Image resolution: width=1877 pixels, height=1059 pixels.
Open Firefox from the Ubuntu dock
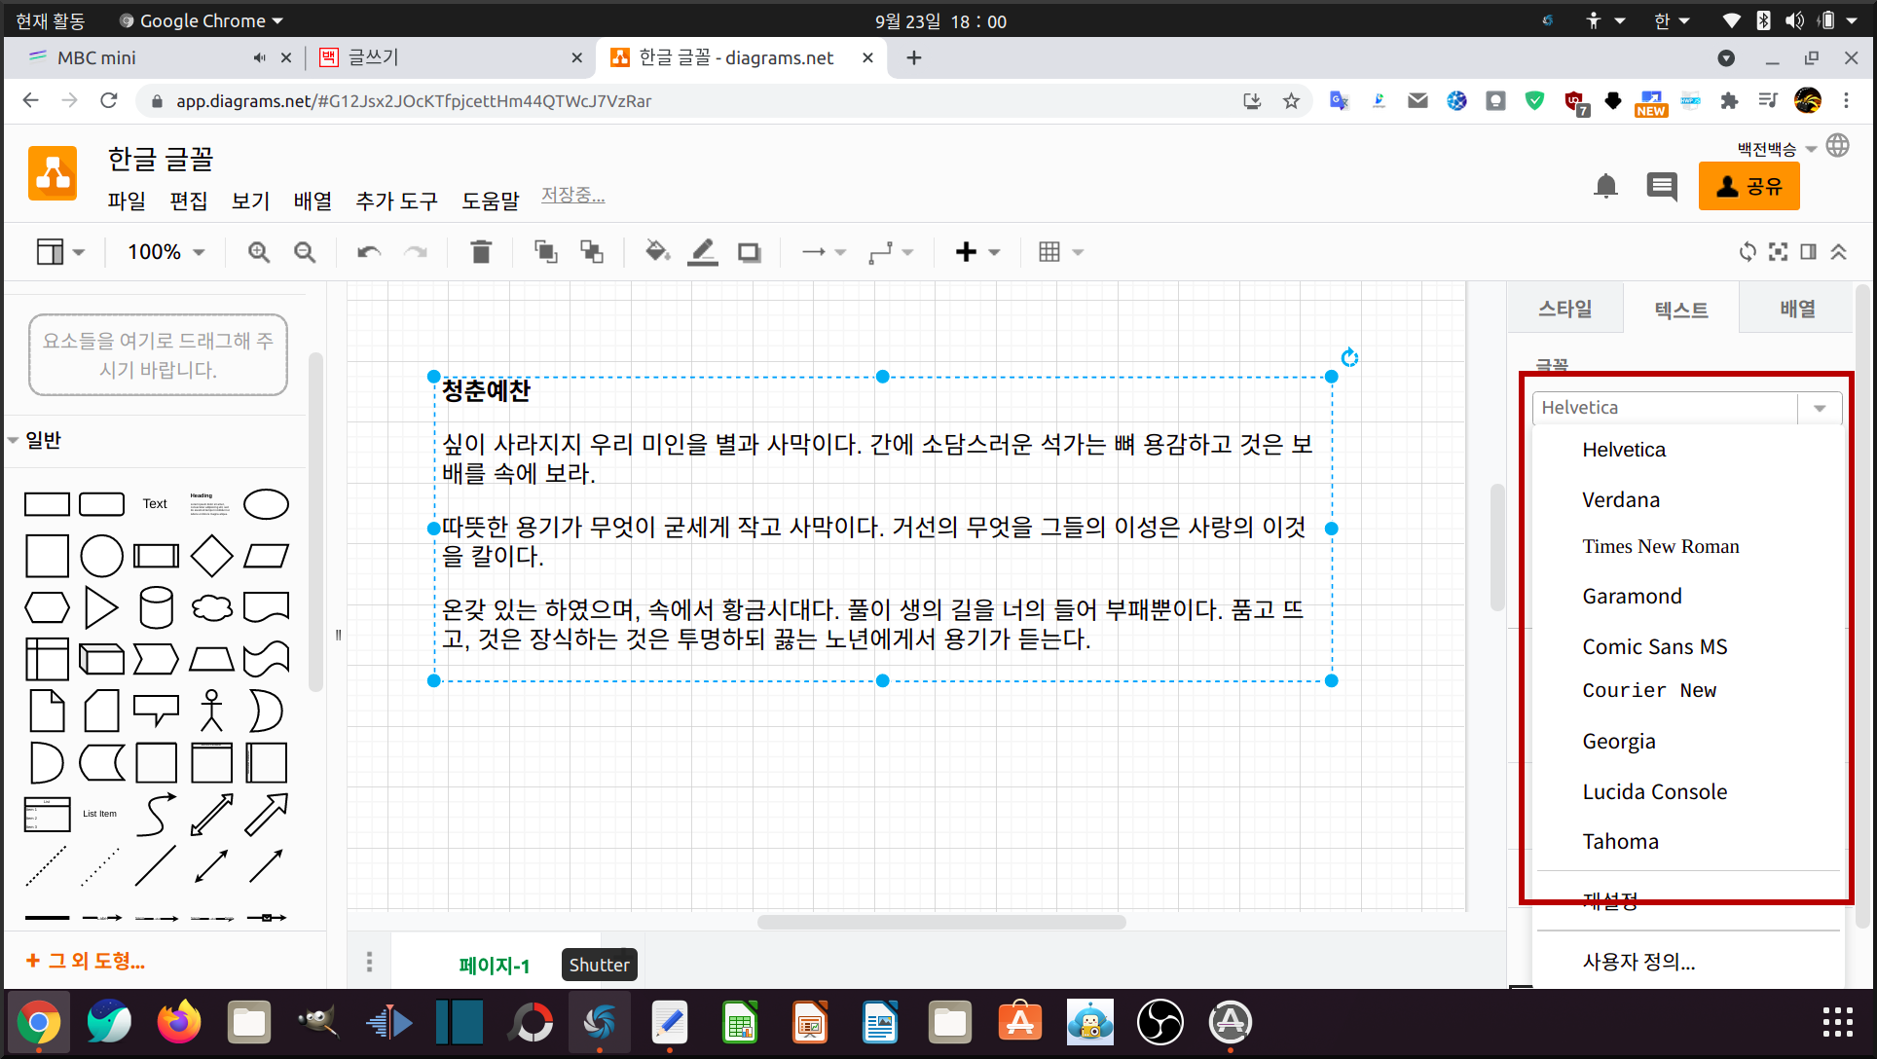click(x=178, y=1022)
